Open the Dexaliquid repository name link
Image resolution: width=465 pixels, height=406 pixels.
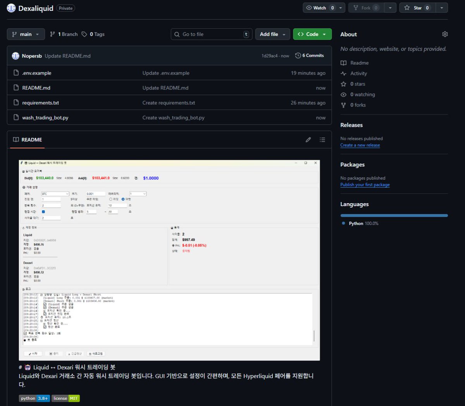pos(36,8)
